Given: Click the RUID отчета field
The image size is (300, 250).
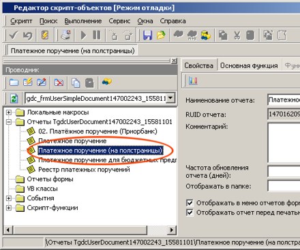Looking at the screenshot, I should 284,114.
